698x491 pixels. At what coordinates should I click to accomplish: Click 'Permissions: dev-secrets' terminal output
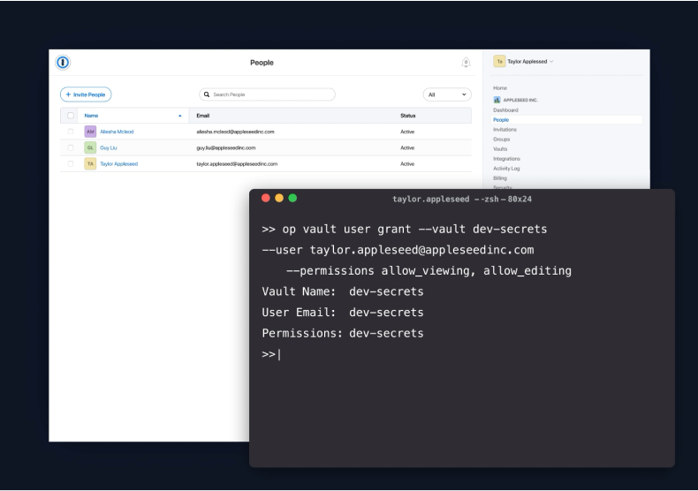point(343,334)
